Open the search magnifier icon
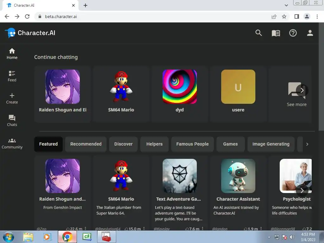 click(259, 33)
